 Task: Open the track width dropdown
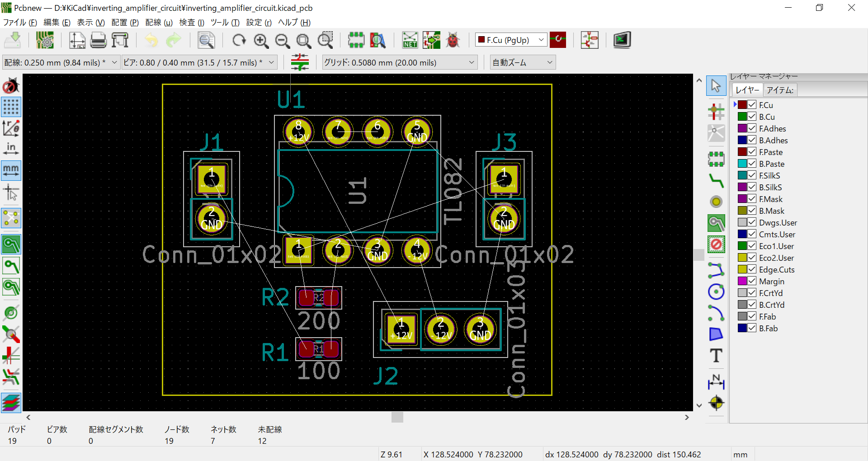[114, 62]
